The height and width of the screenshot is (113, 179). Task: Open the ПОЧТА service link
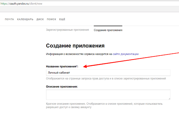click(x=9, y=19)
